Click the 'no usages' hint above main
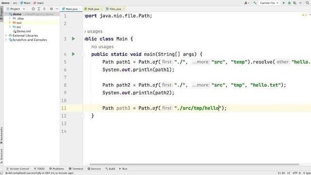 pos(103,47)
